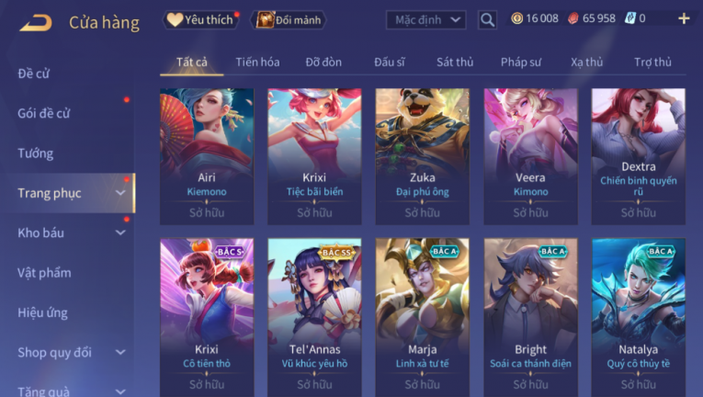The image size is (703, 397).
Task: Open the Mặc định sort dropdown
Action: click(x=425, y=19)
